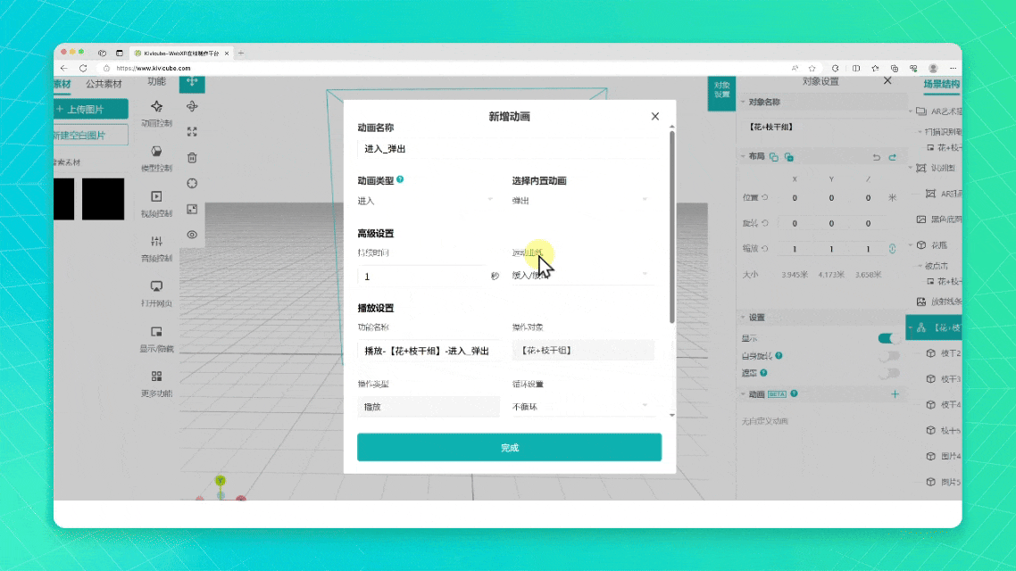The image size is (1016, 571).
Task: Select the 对象设置 side tab
Action: 721,89
